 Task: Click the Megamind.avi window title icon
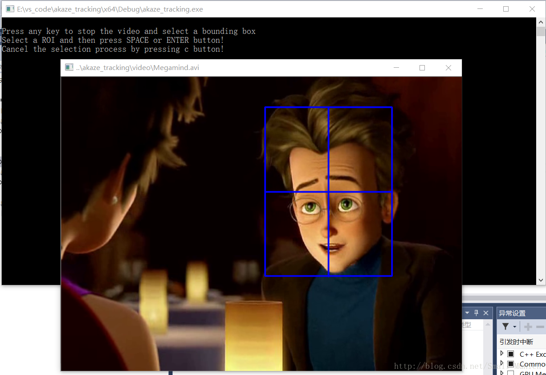(x=69, y=68)
